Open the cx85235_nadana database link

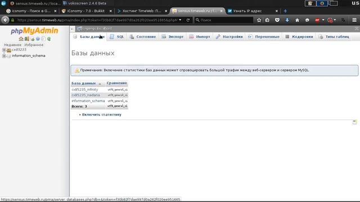85,95
